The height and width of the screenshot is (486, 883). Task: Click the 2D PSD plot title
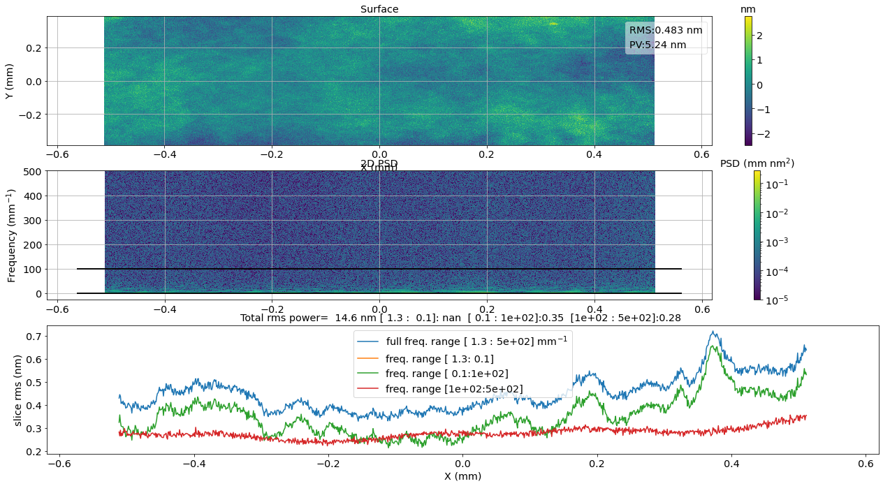pyautogui.click(x=379, y=163)
